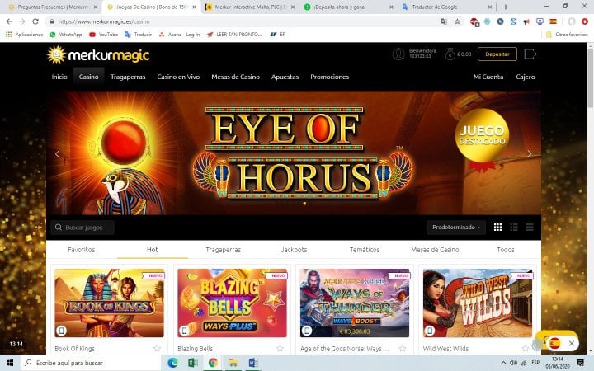594x371 pixels.
Task: Select the Tragaperras category tab
Action: click(x=223, y=250)
